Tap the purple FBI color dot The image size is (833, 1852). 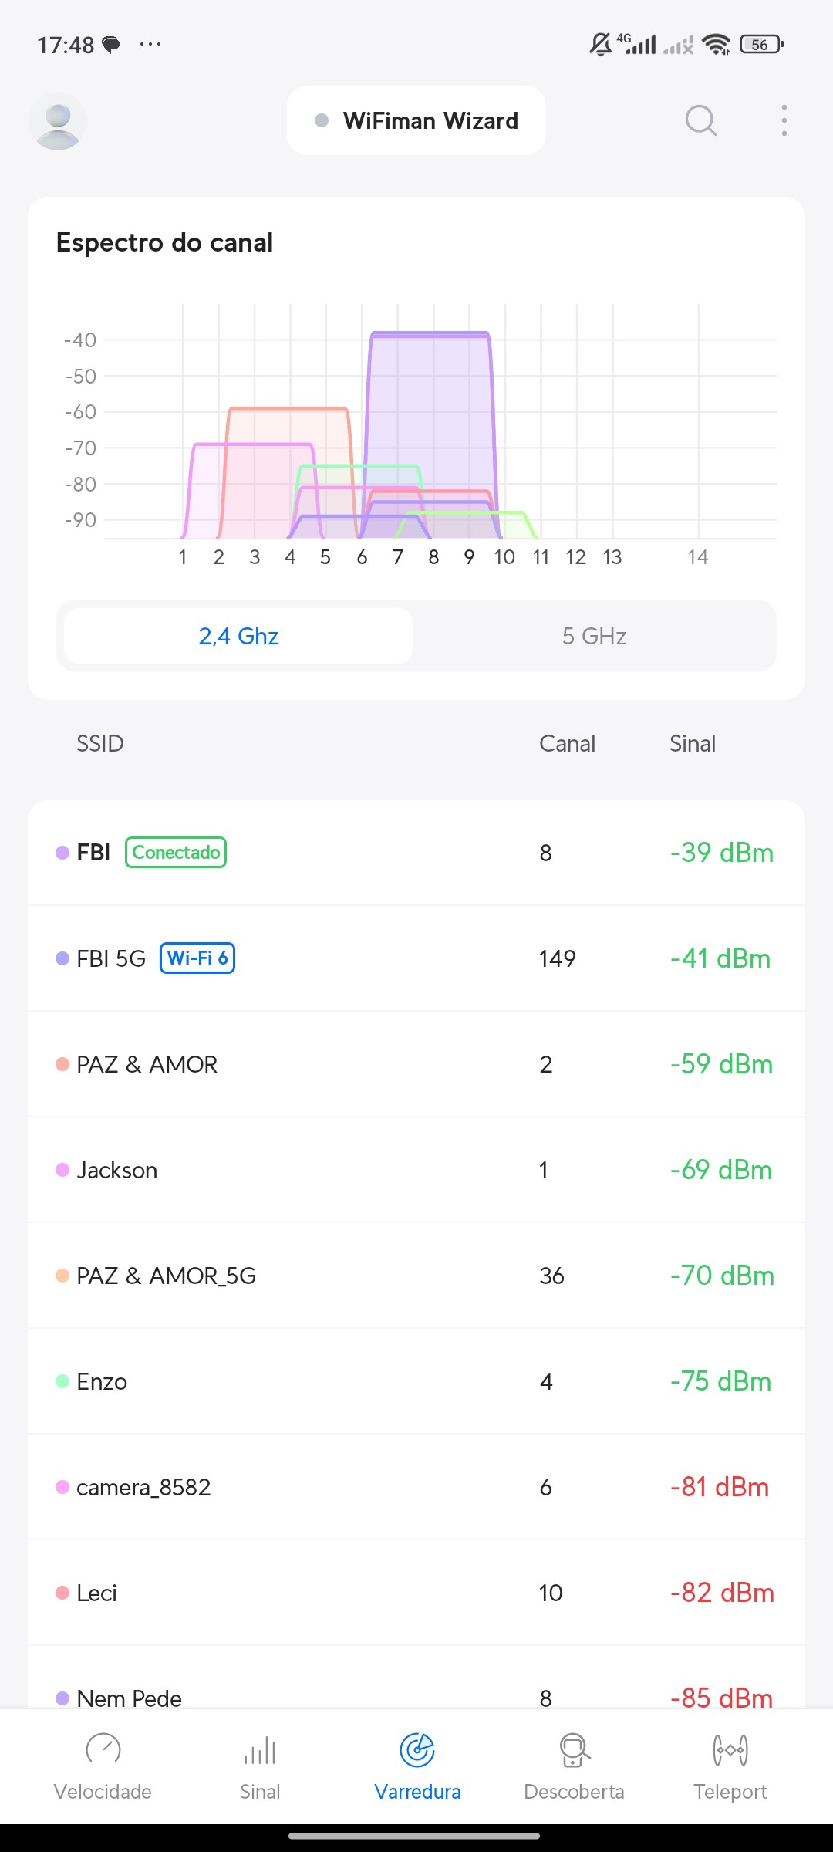62,853
